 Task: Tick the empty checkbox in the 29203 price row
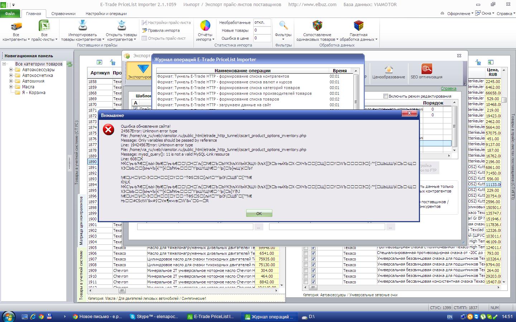pos(306,276)
